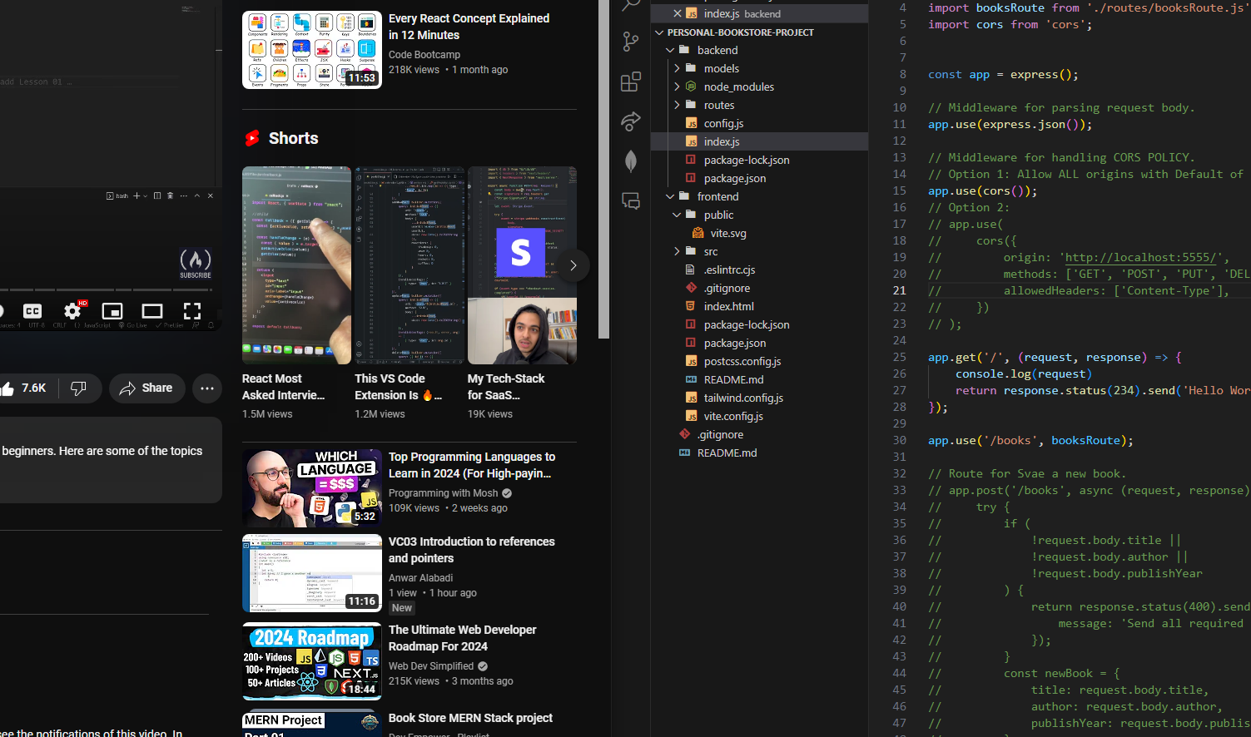This screenshot has width=1251, height=737.
Task: Toggle miniplayer mode on the video
Action: pos(112,311)
